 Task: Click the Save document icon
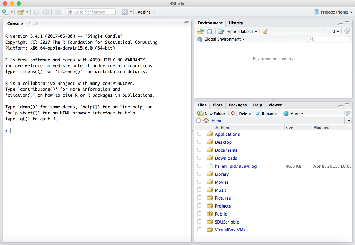tap(36, 12)
